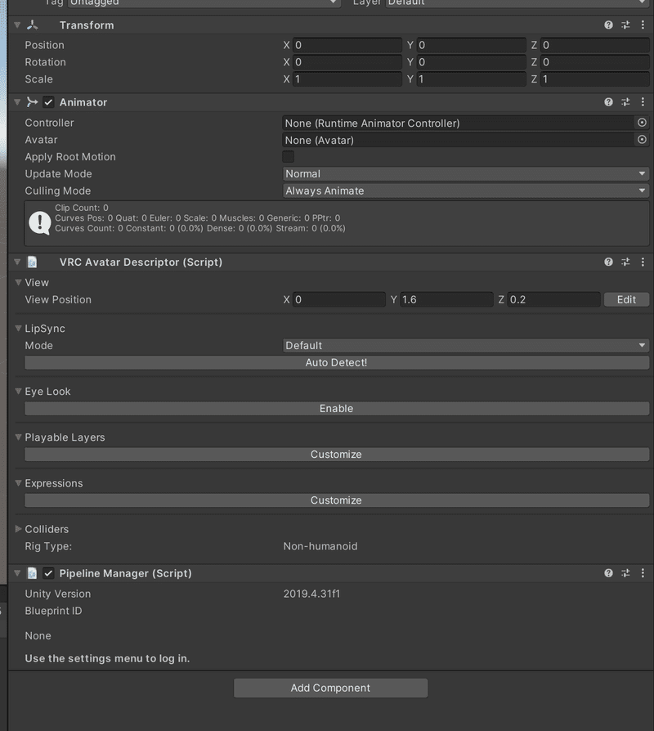654x731 pixels.
Task: Click the Position X field
Action: pyautogui.click(x=347, y=45)
